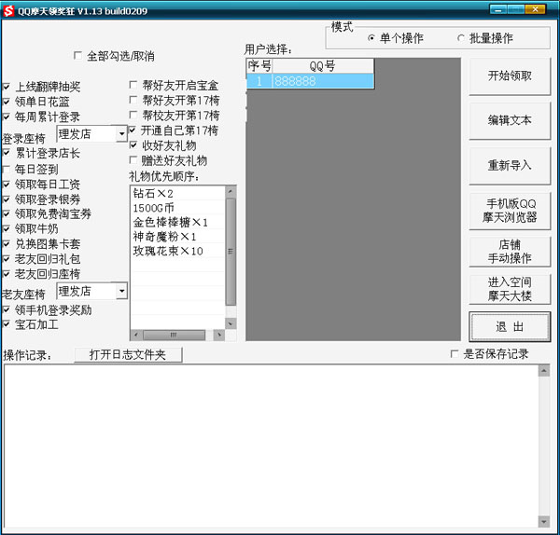
Task: Toggle the 全部勾选/取消 checkbox
Action: pyautogui.click(x=77, y=56)
